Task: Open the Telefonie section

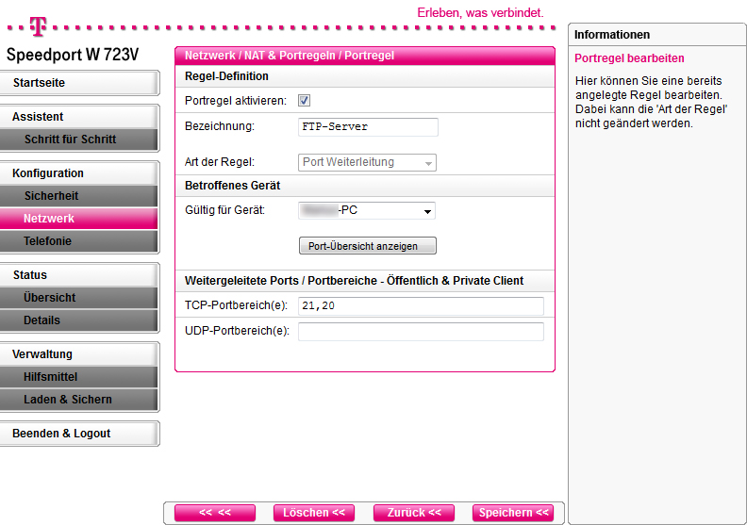Action: (x=79, y=241)
